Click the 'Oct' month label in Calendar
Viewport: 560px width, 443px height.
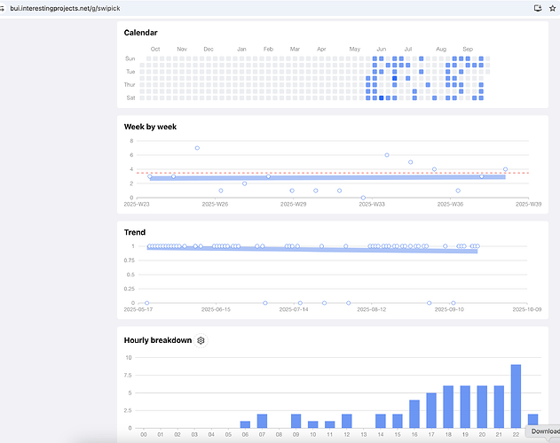[155, 50]
